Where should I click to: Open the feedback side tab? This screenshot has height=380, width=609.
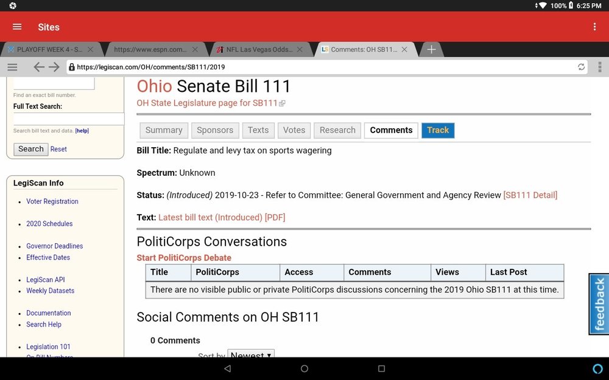click(599, 303)
